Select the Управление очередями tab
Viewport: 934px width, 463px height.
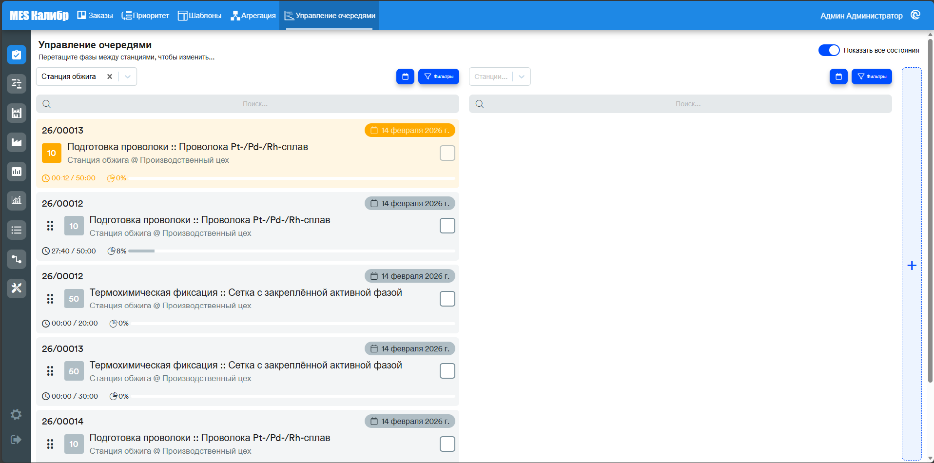(330, 16)
